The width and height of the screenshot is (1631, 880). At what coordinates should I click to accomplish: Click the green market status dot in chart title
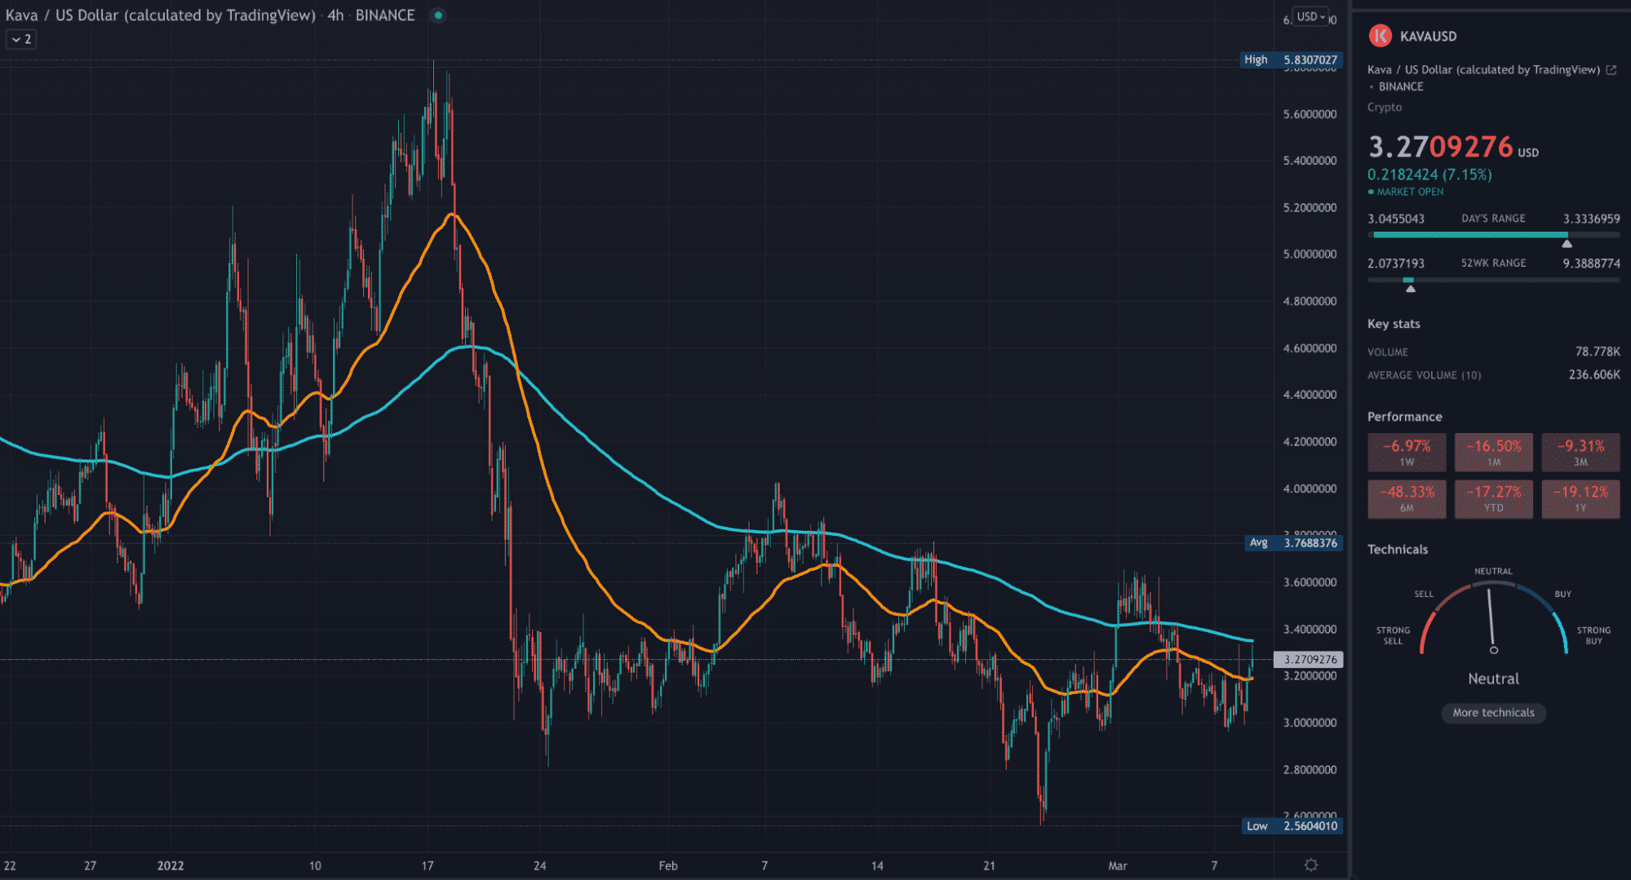[x=438, y=15]
